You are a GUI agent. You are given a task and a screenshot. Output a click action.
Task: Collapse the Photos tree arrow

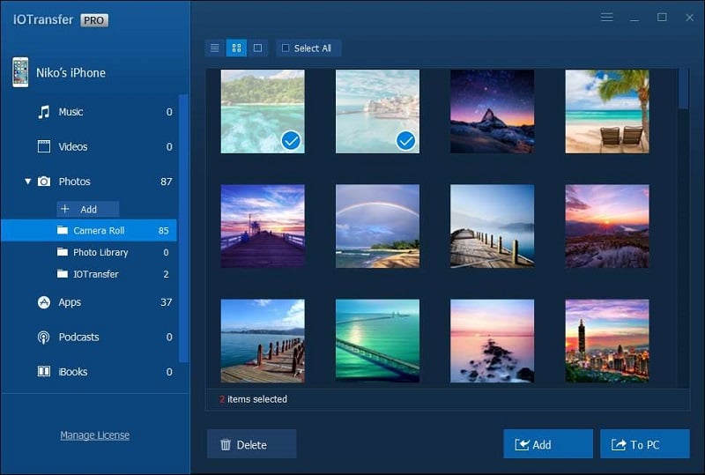(28, 182)
